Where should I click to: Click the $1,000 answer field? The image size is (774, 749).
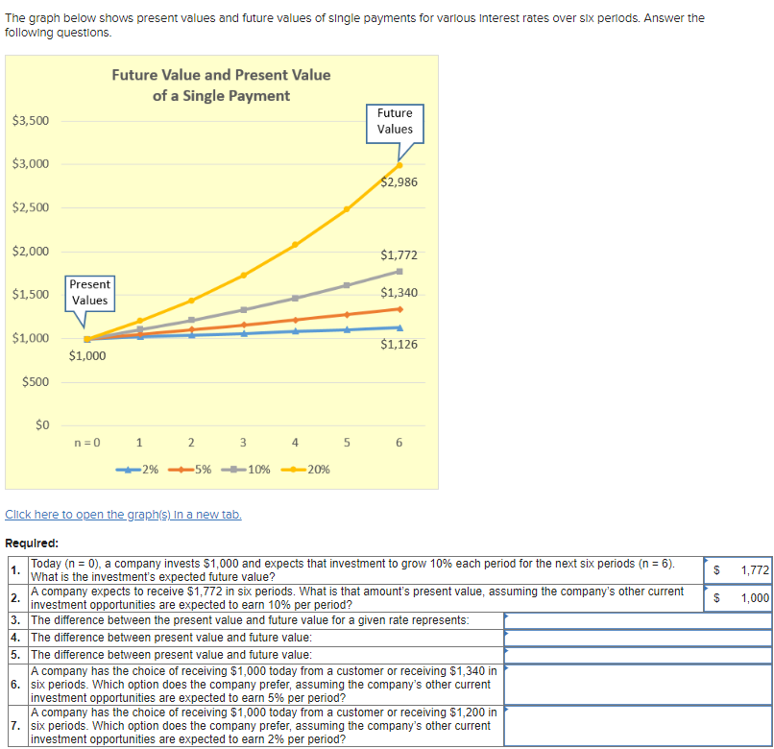pos(738,599)
